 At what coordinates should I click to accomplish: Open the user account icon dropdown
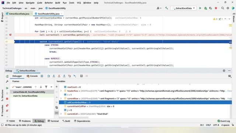[x=159, y=8]
